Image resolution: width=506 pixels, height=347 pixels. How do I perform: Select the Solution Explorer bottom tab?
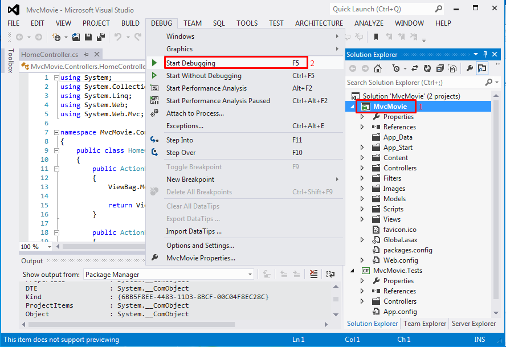point(372,324)
